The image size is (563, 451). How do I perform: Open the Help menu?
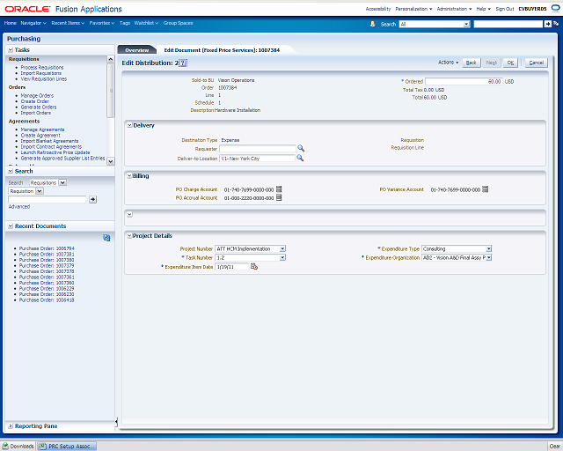(x=483, y=9)
